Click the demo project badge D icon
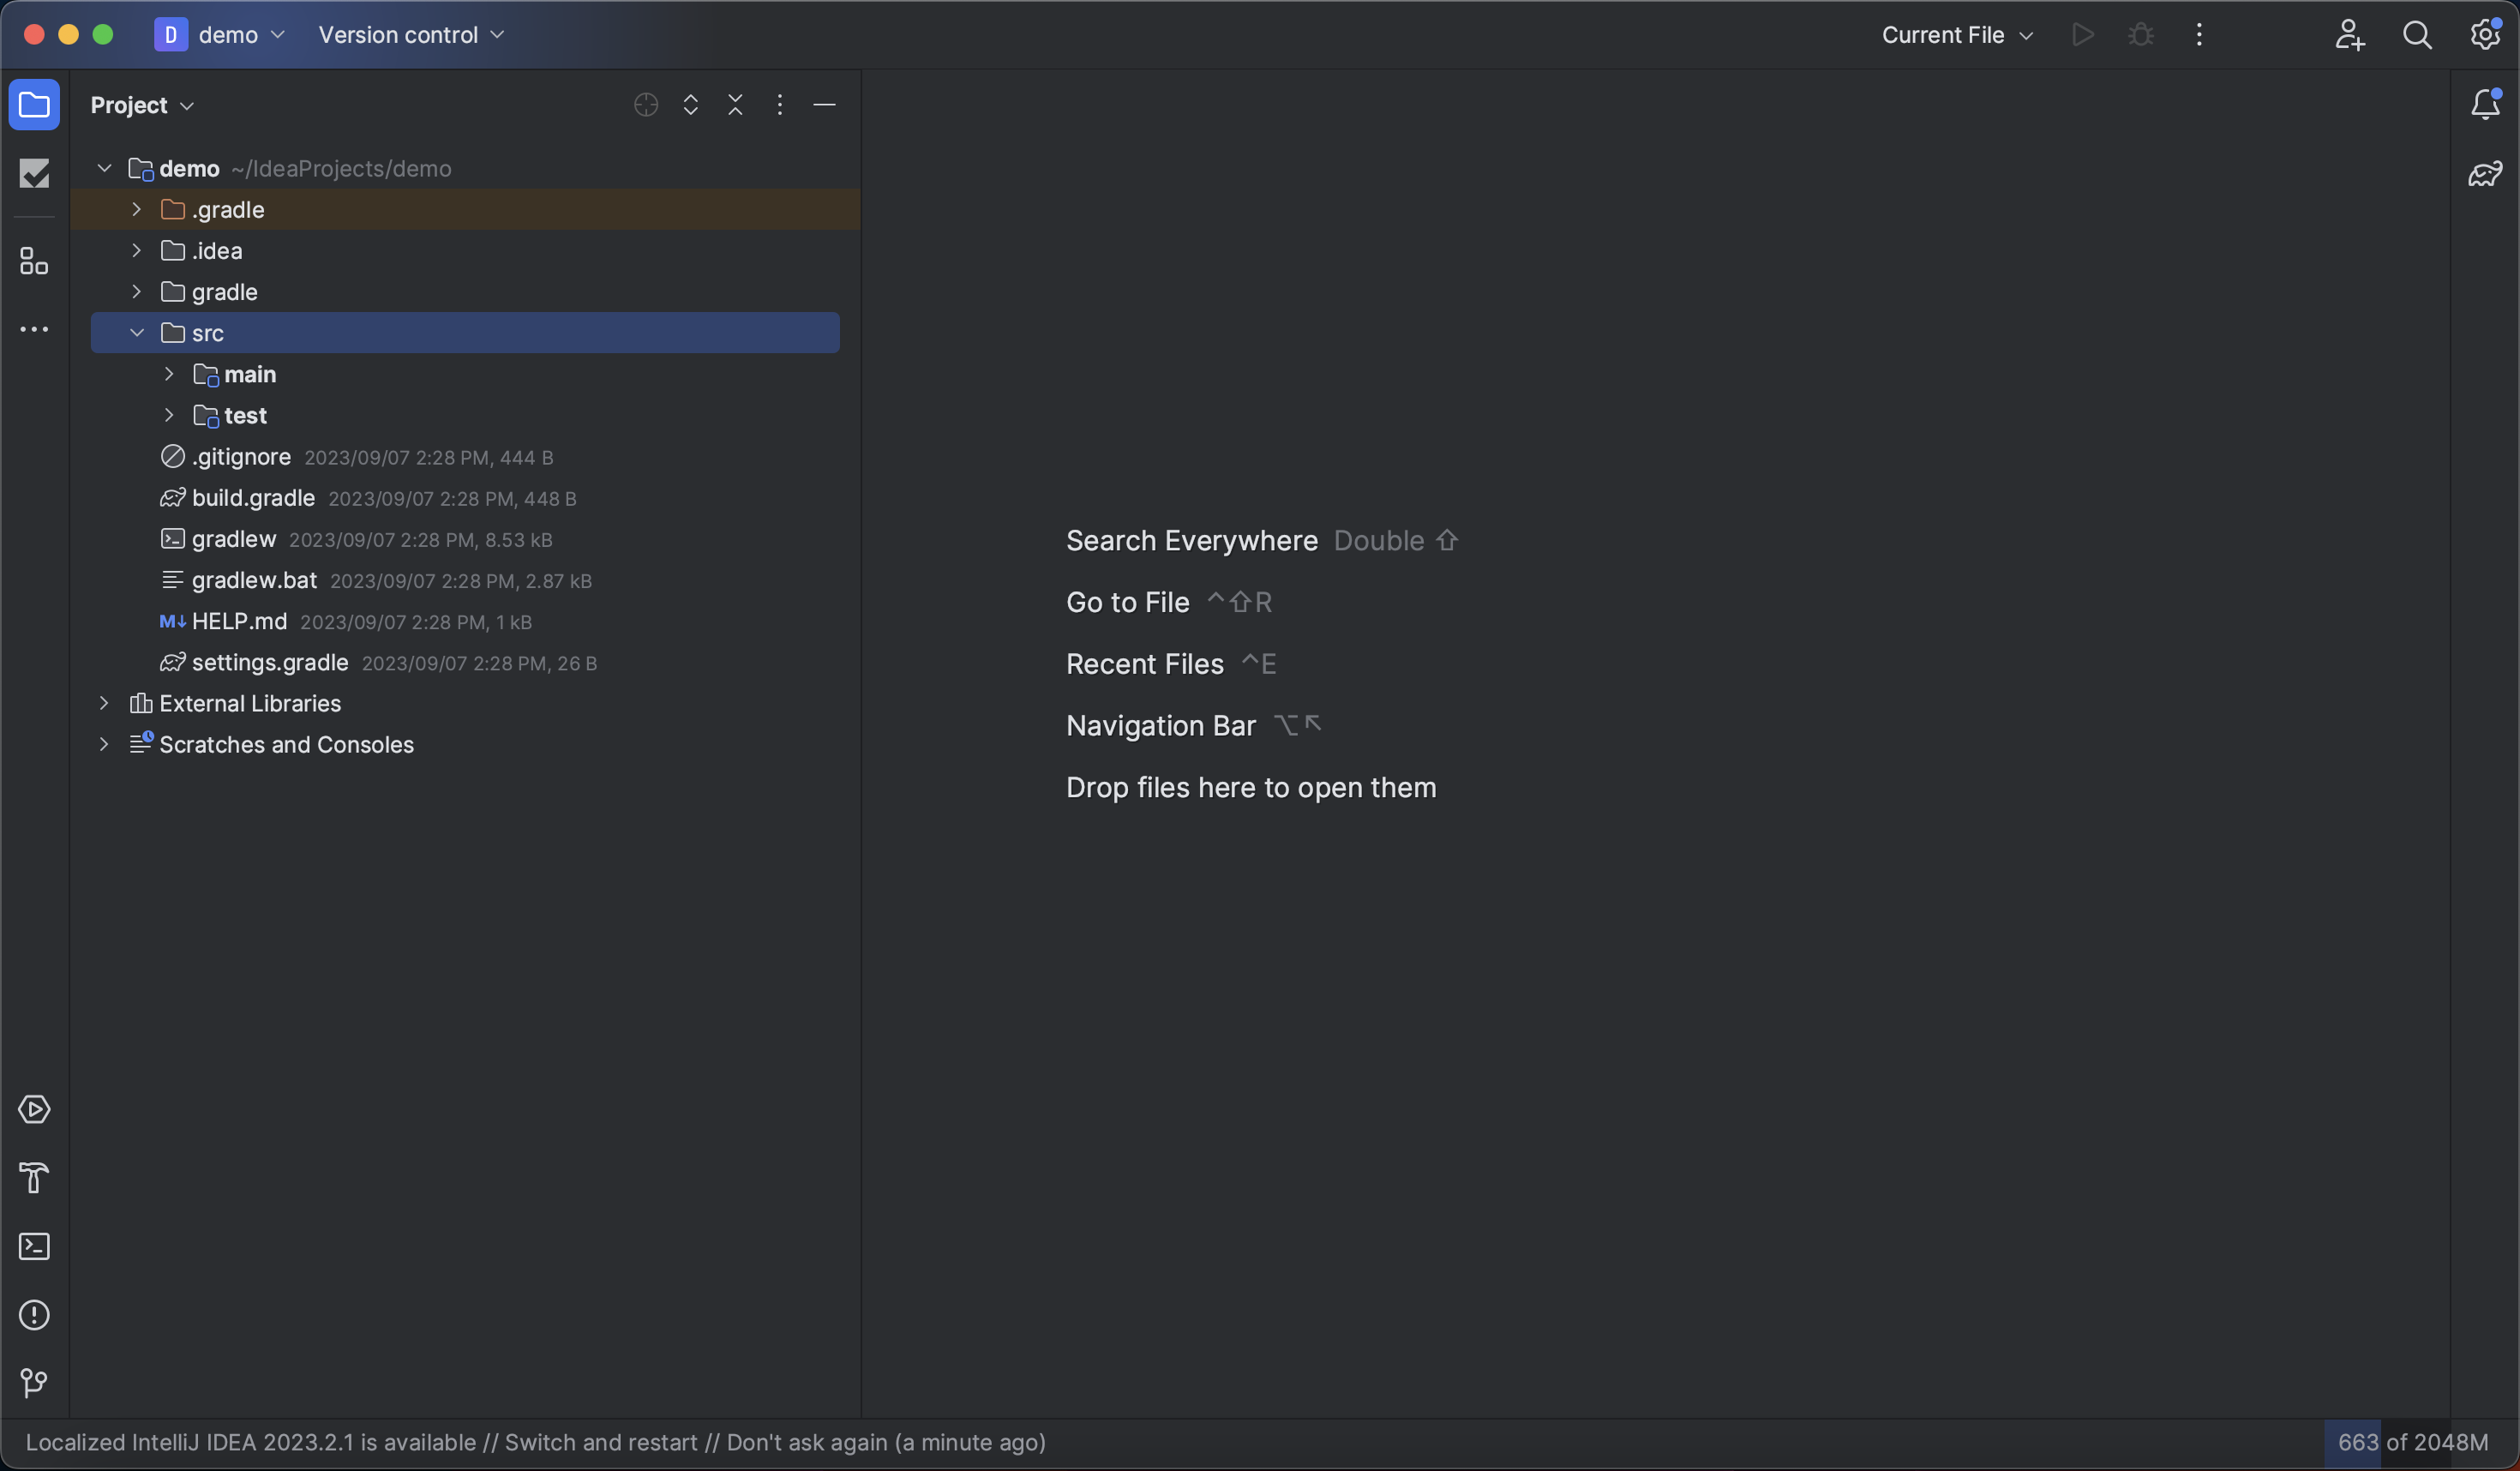Image resolution: width=2520 pixels, height=1471 pixels. [x=171, y=35]
